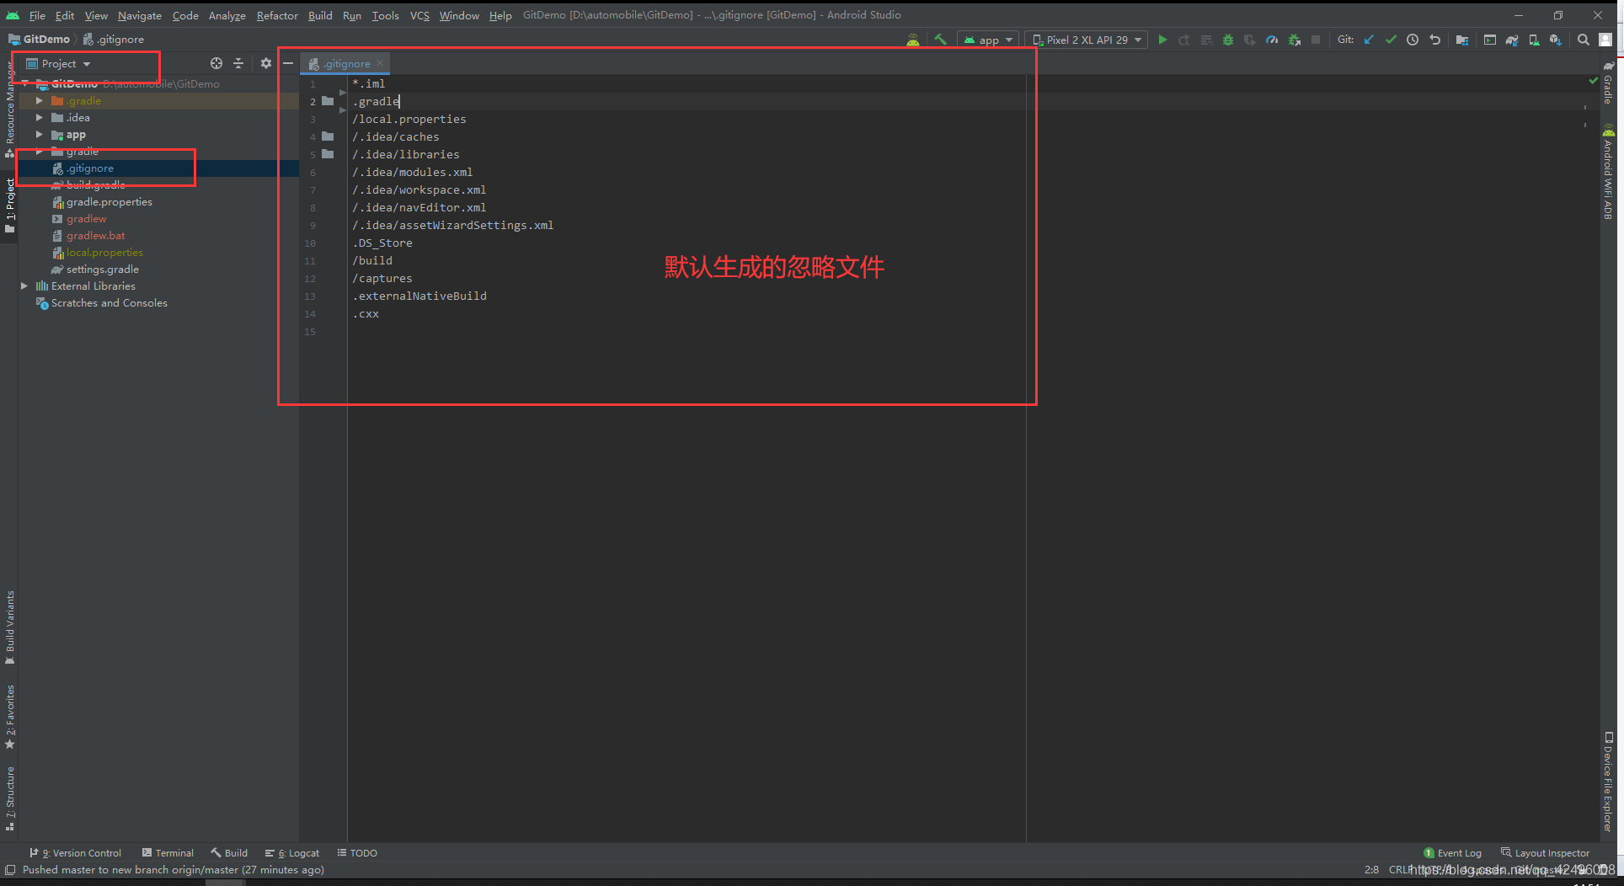The height and width of the screenshot is (886, 1624).
Task: Open the AVD Manager
Action: (1534, 40)
